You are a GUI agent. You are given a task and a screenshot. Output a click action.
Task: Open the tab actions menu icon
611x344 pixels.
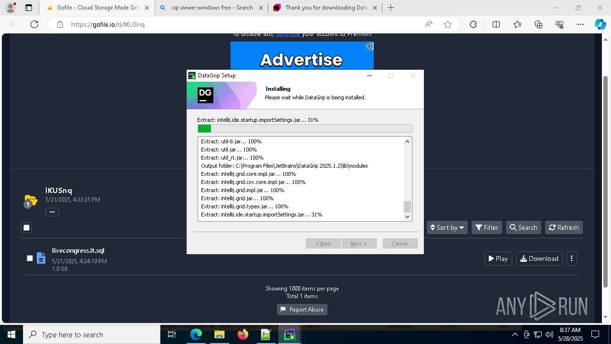point(29,8)
